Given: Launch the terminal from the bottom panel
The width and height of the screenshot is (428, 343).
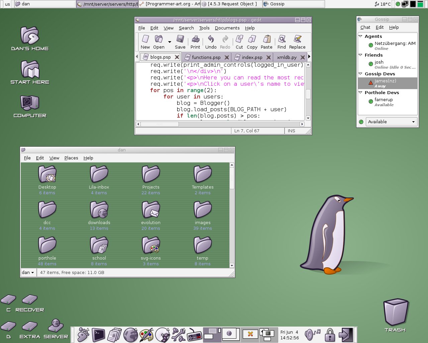Looking at the screenshot, I should 99,335.
